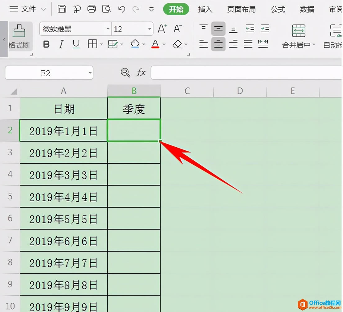This screenshot has height=312, width=343.
Task: Select column B header
Action: coord(134,91)
